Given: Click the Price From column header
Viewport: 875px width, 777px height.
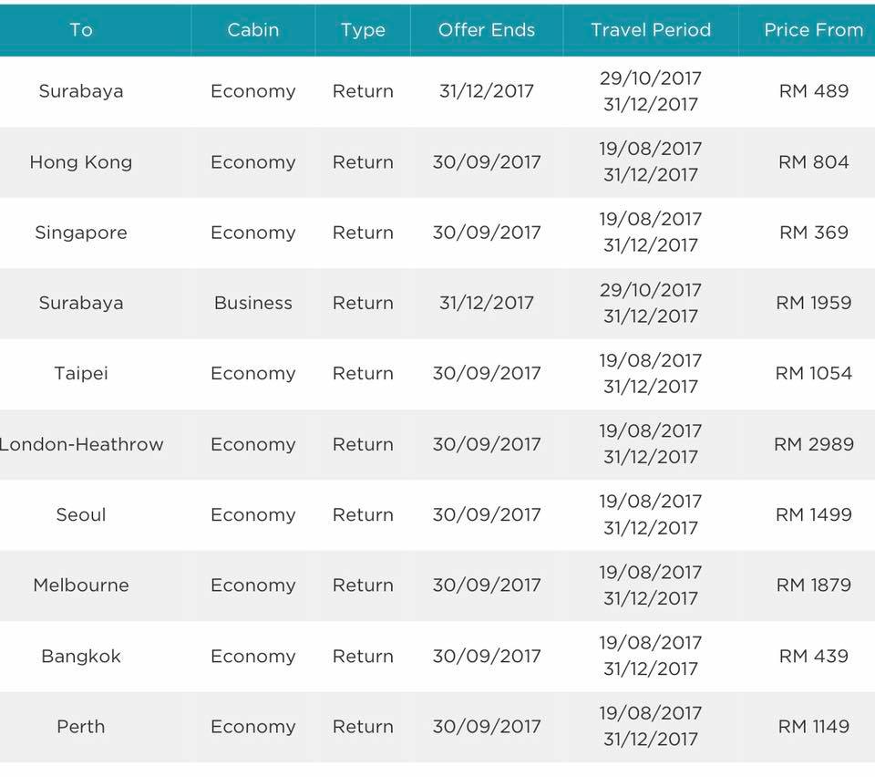Looking at the screenshot, I should tap(814, 29).
